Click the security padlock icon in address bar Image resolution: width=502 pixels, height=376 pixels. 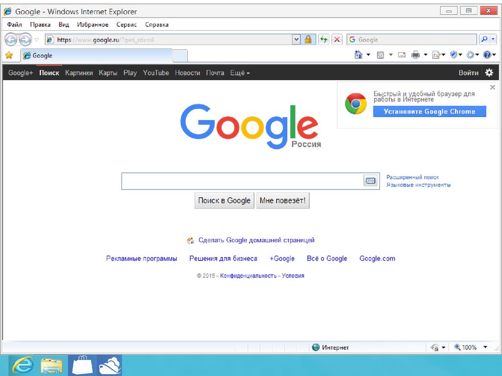pos(308,40)
